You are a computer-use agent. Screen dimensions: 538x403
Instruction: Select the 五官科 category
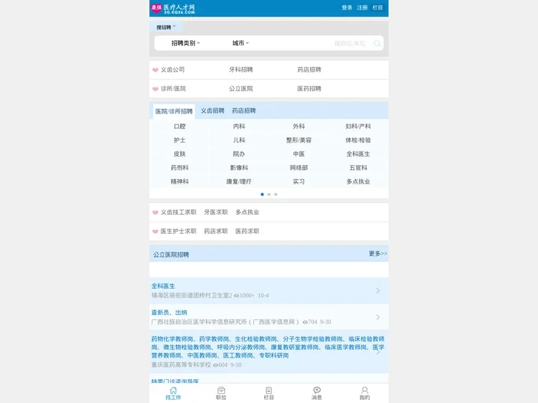tap(358, 168)
